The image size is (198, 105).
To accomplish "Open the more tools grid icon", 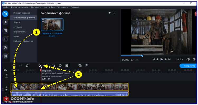I will click(5, 56).
